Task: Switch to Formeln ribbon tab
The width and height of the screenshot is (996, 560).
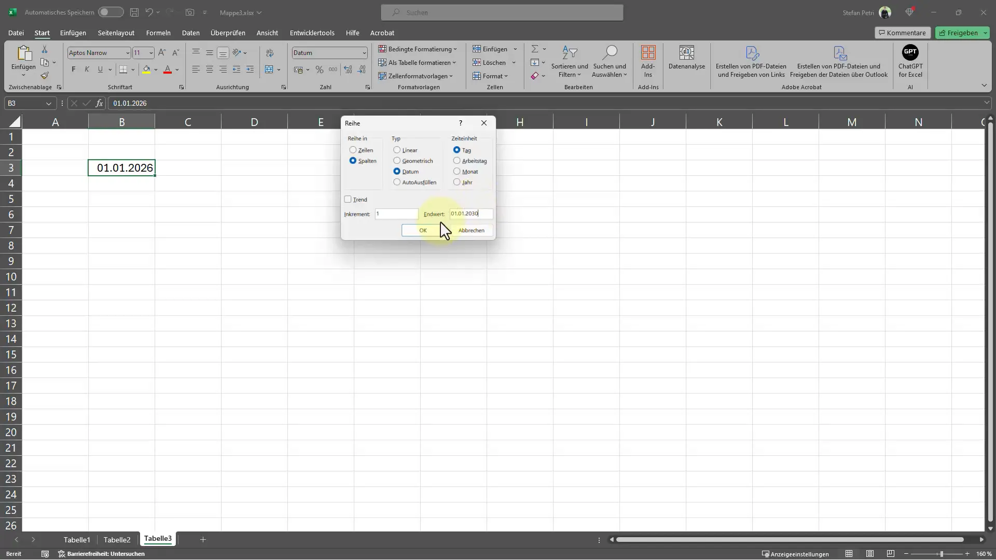Action: tap(158, 33)
